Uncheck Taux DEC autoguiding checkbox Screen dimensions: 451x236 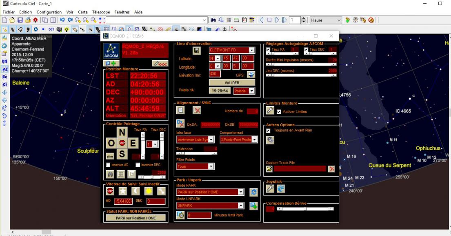point(306,49)
